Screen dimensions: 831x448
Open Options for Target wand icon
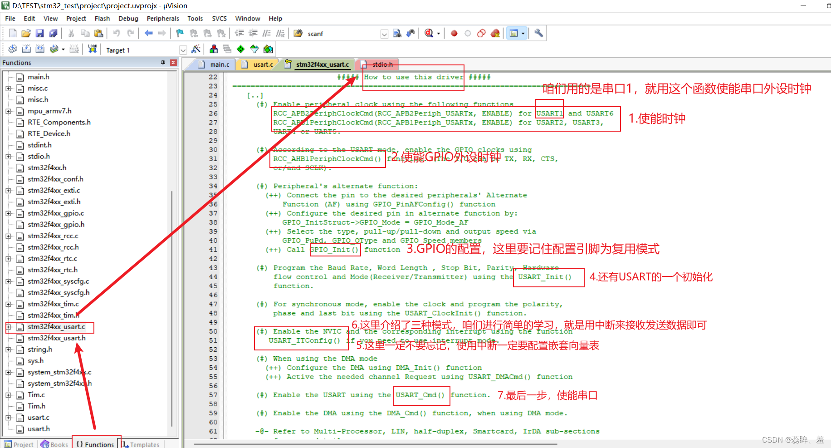[x=196, y=49]
